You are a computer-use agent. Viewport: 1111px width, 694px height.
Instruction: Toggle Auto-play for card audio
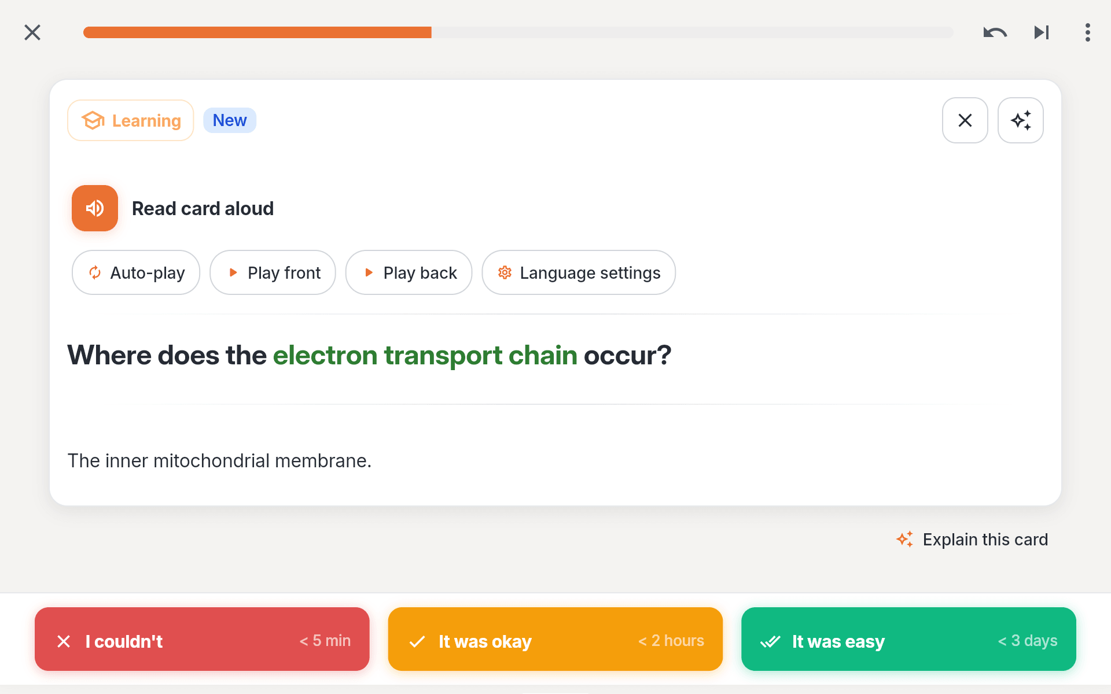tap(136, 272)
